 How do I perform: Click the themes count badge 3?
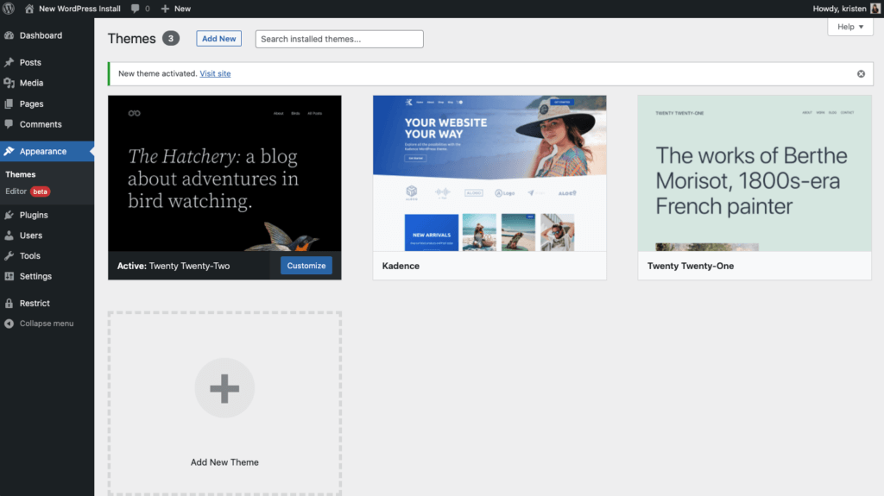pos(171,38)
